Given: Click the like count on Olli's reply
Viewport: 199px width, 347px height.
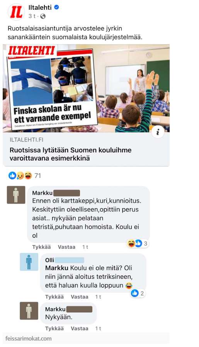Looking at the screenshot, I should [x=142, y=293].
